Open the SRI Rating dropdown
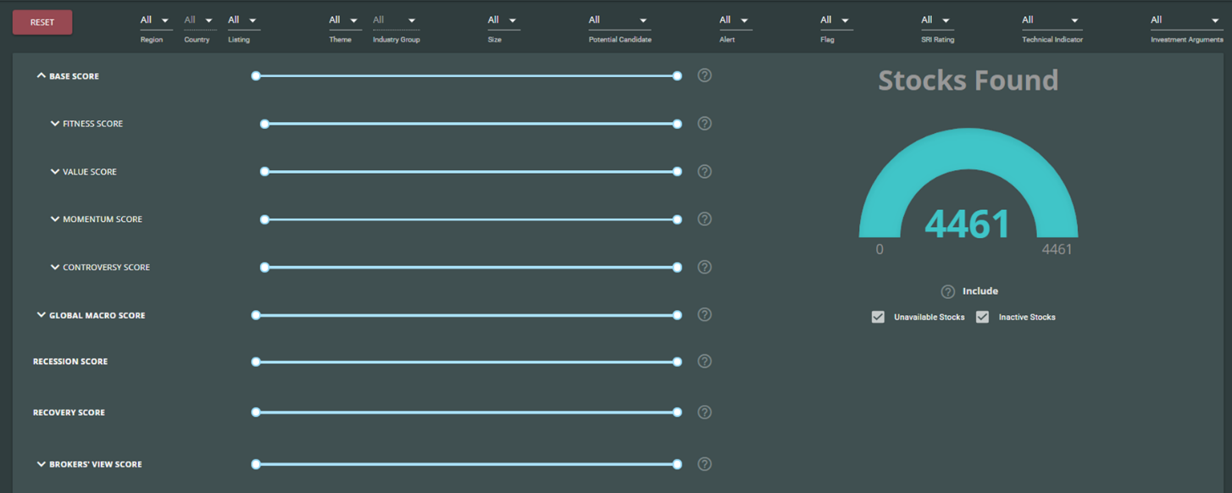This screenshot has height=493, width=1232. tap(937, 20)
